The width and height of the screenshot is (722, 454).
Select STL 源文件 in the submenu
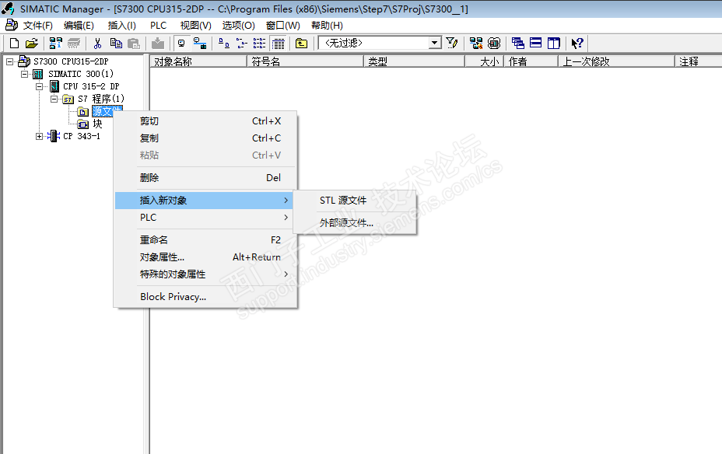355,200
